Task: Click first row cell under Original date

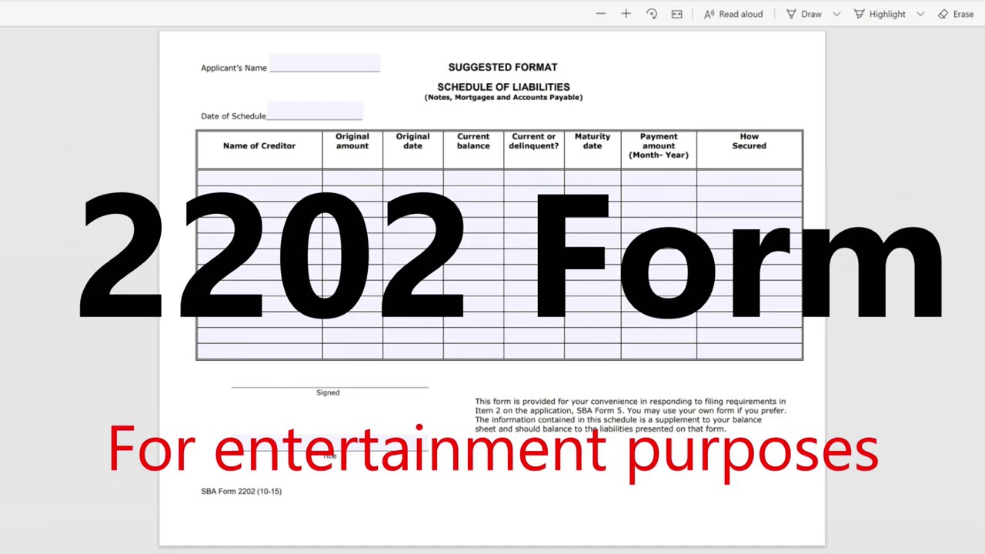Action: pyautogui.click(x=413, y=178)
